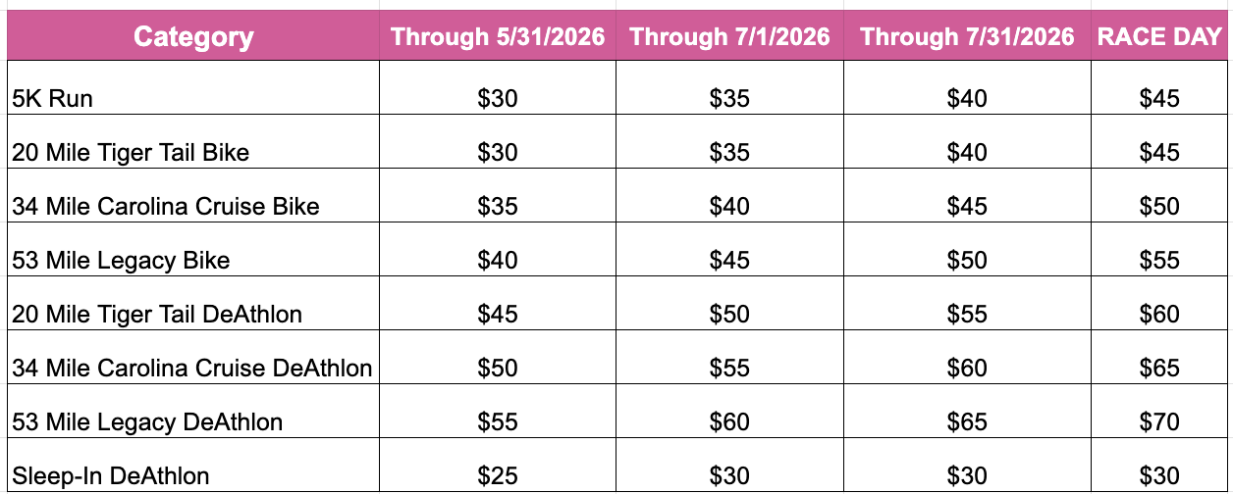
Task: Click 53 Mile Legacy Bike's $40 price
Action: click(x=497, y=261)
